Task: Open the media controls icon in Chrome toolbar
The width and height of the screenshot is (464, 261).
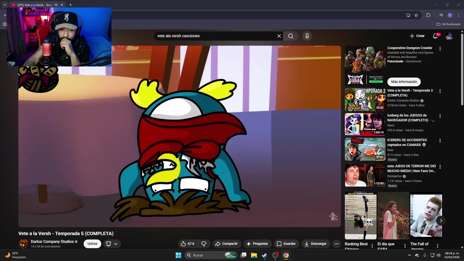Action: (441, 15)
